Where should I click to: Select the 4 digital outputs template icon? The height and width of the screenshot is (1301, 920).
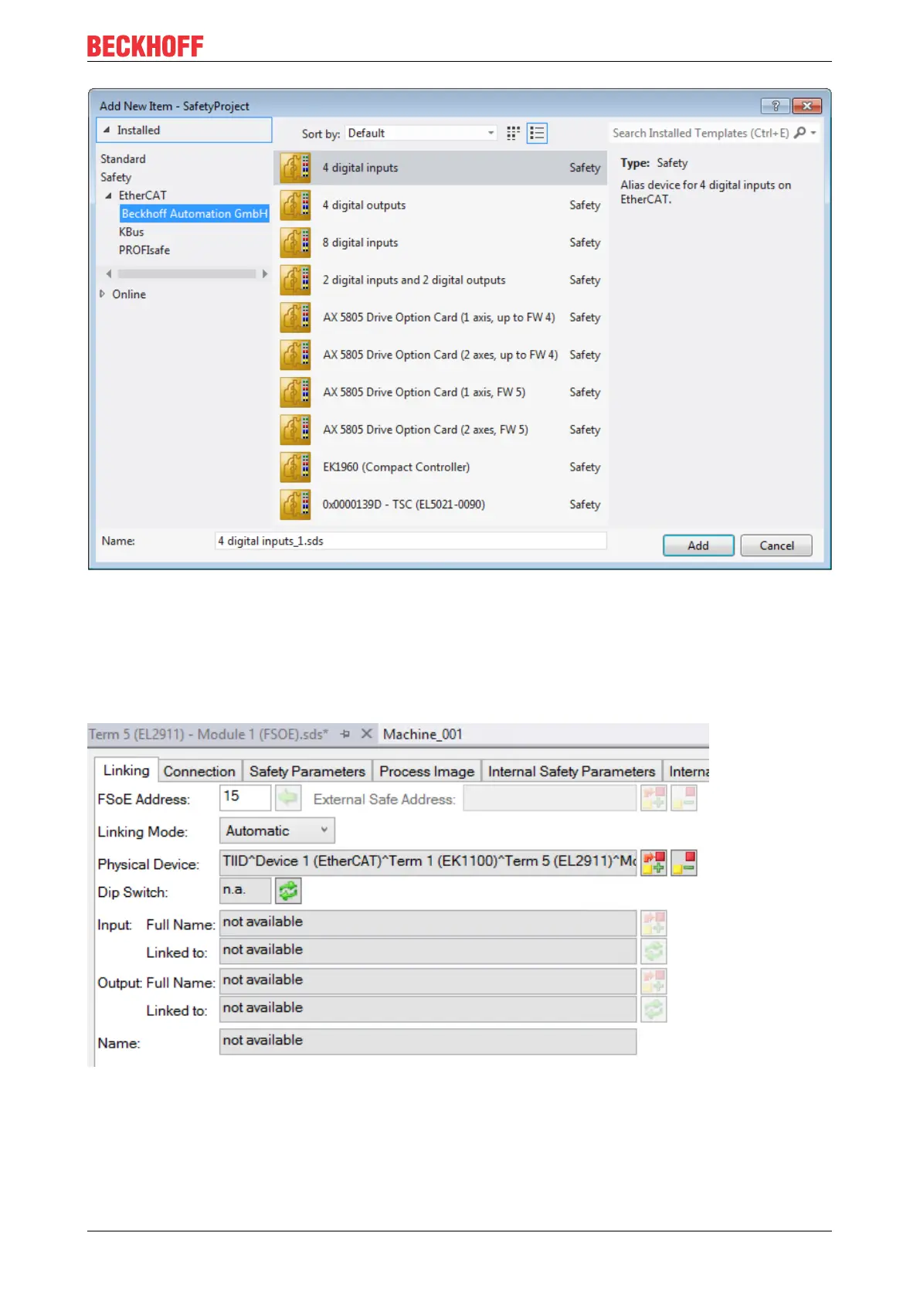295,205
